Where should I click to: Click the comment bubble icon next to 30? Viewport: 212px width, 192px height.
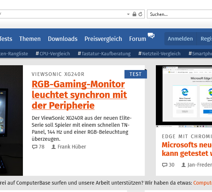tap(165, 165)
